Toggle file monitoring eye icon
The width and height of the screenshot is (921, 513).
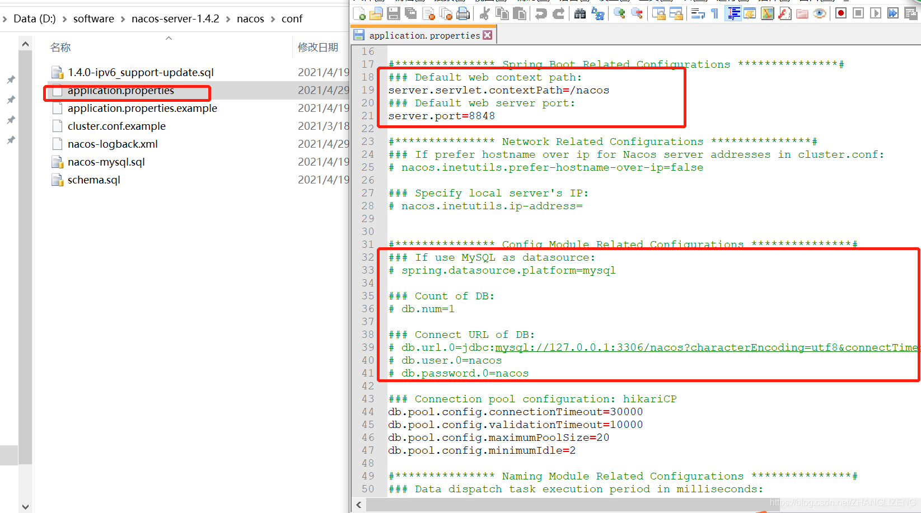pos(820,13)
